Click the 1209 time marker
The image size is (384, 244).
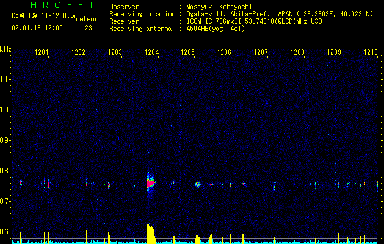pos(335,52)
